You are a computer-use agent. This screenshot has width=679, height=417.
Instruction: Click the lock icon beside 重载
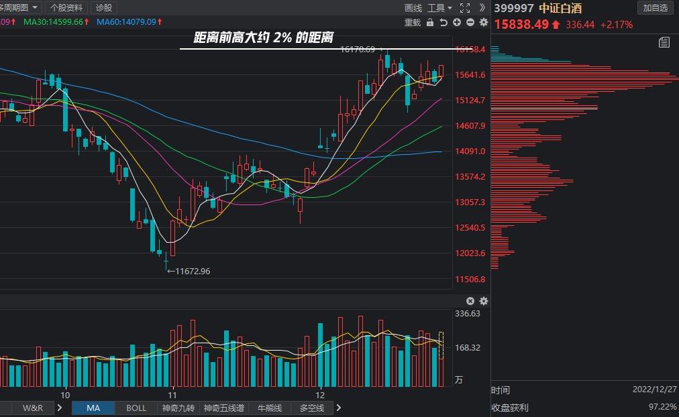[429, 23]
